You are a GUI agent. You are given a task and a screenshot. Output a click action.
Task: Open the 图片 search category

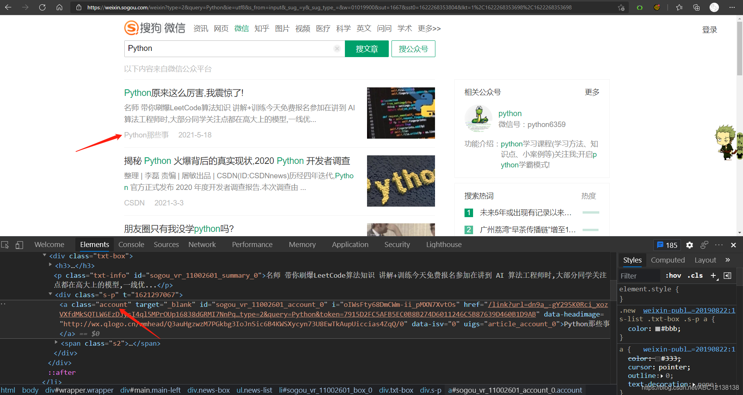(282, 28)
